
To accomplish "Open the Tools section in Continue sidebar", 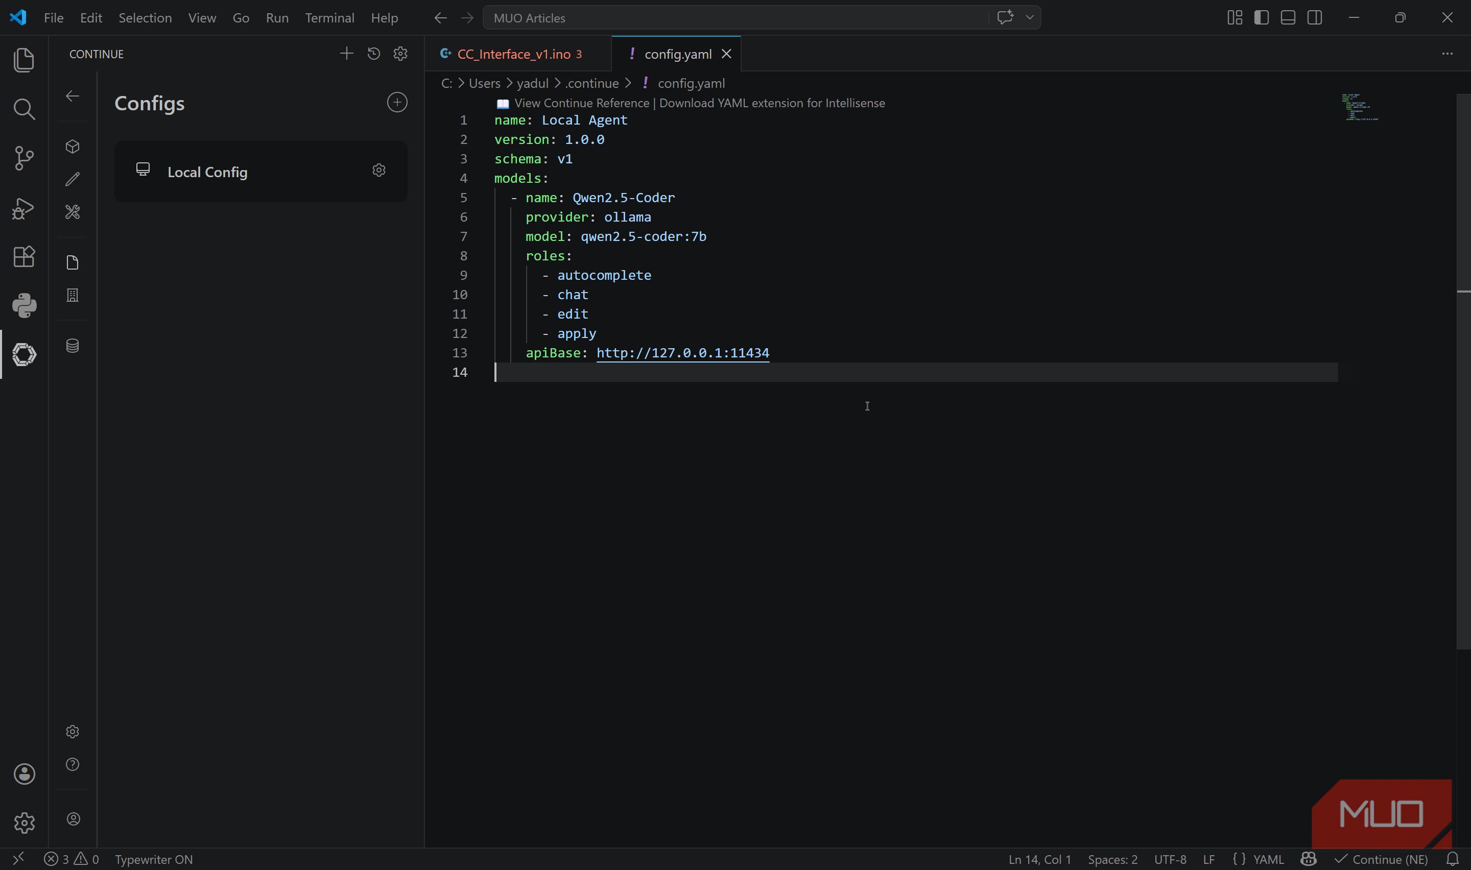I will point(73,212).
